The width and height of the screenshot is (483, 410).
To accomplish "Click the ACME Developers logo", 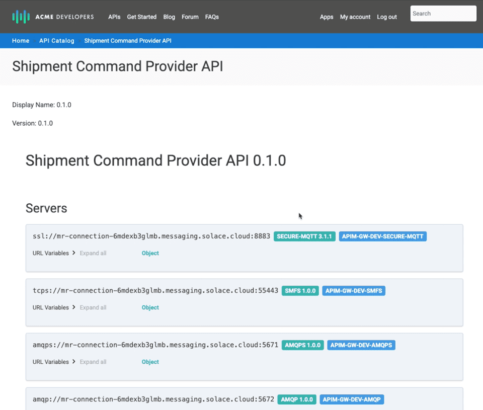I will 53,17.
